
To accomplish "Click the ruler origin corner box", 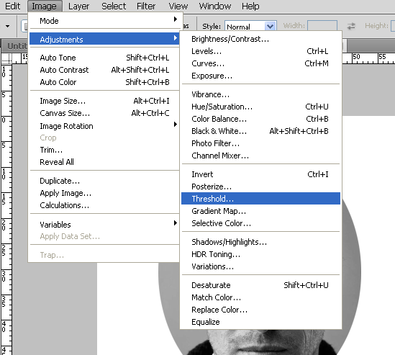I will pos(6,58).
